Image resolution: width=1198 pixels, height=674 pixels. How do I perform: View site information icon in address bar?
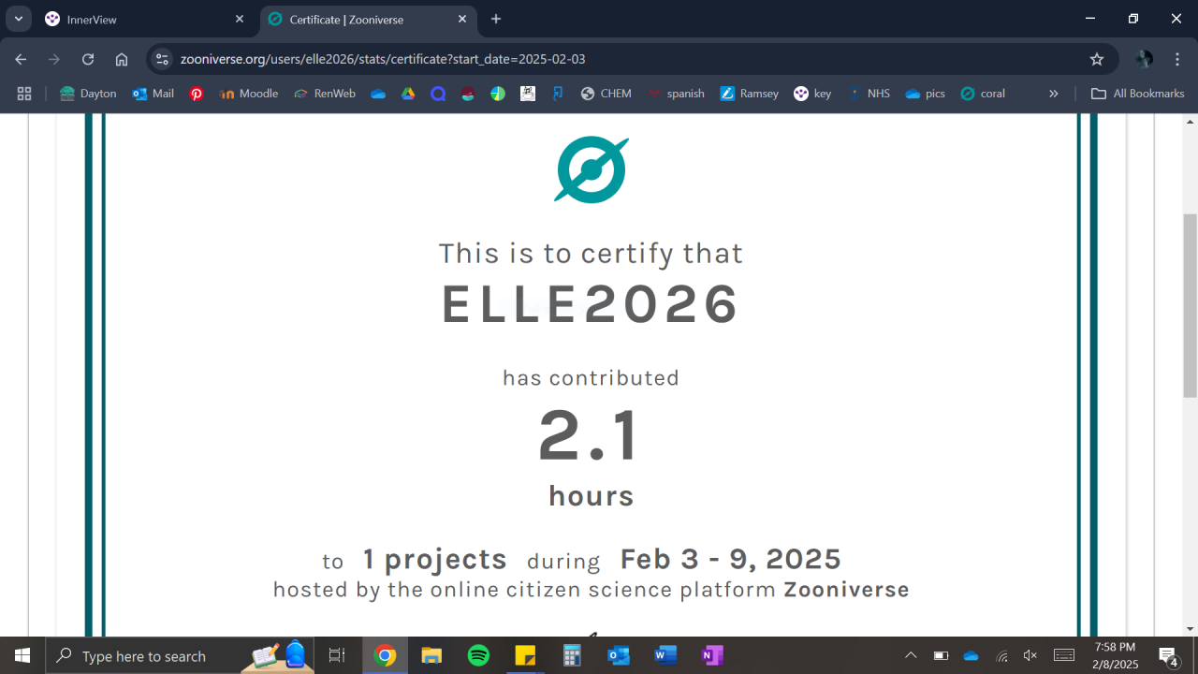(x=162, y=59)
